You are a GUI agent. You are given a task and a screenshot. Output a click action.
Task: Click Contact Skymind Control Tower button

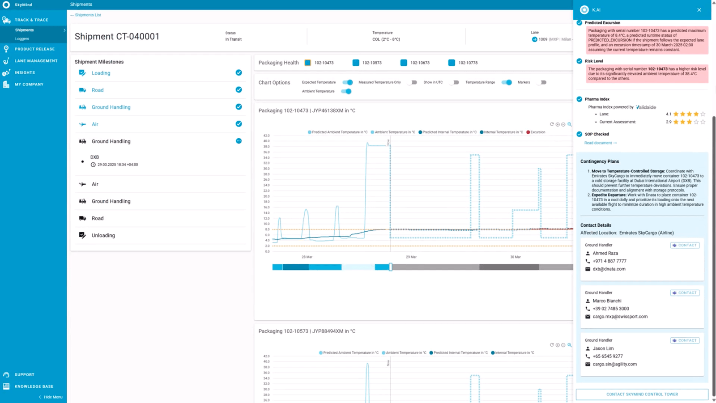point(642,394)
